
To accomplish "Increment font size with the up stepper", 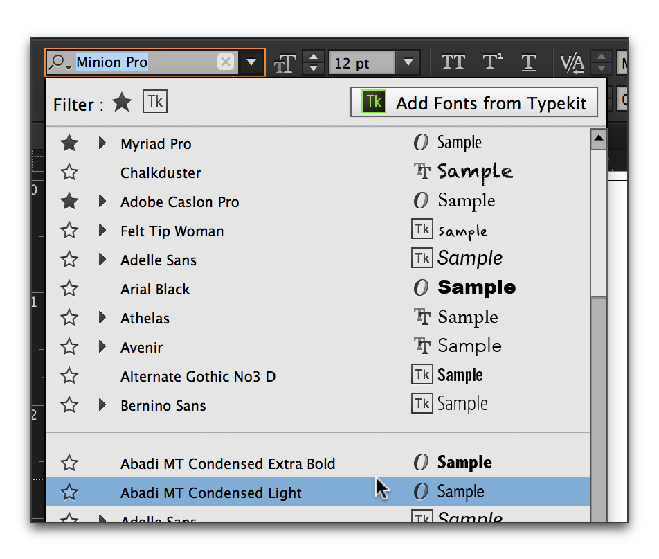I will (314, 56).
